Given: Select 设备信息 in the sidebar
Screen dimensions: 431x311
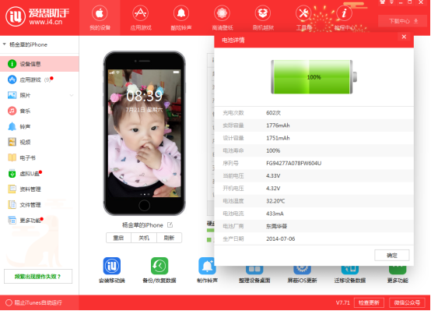Looking at the screenshot, I should click(40, 64).
